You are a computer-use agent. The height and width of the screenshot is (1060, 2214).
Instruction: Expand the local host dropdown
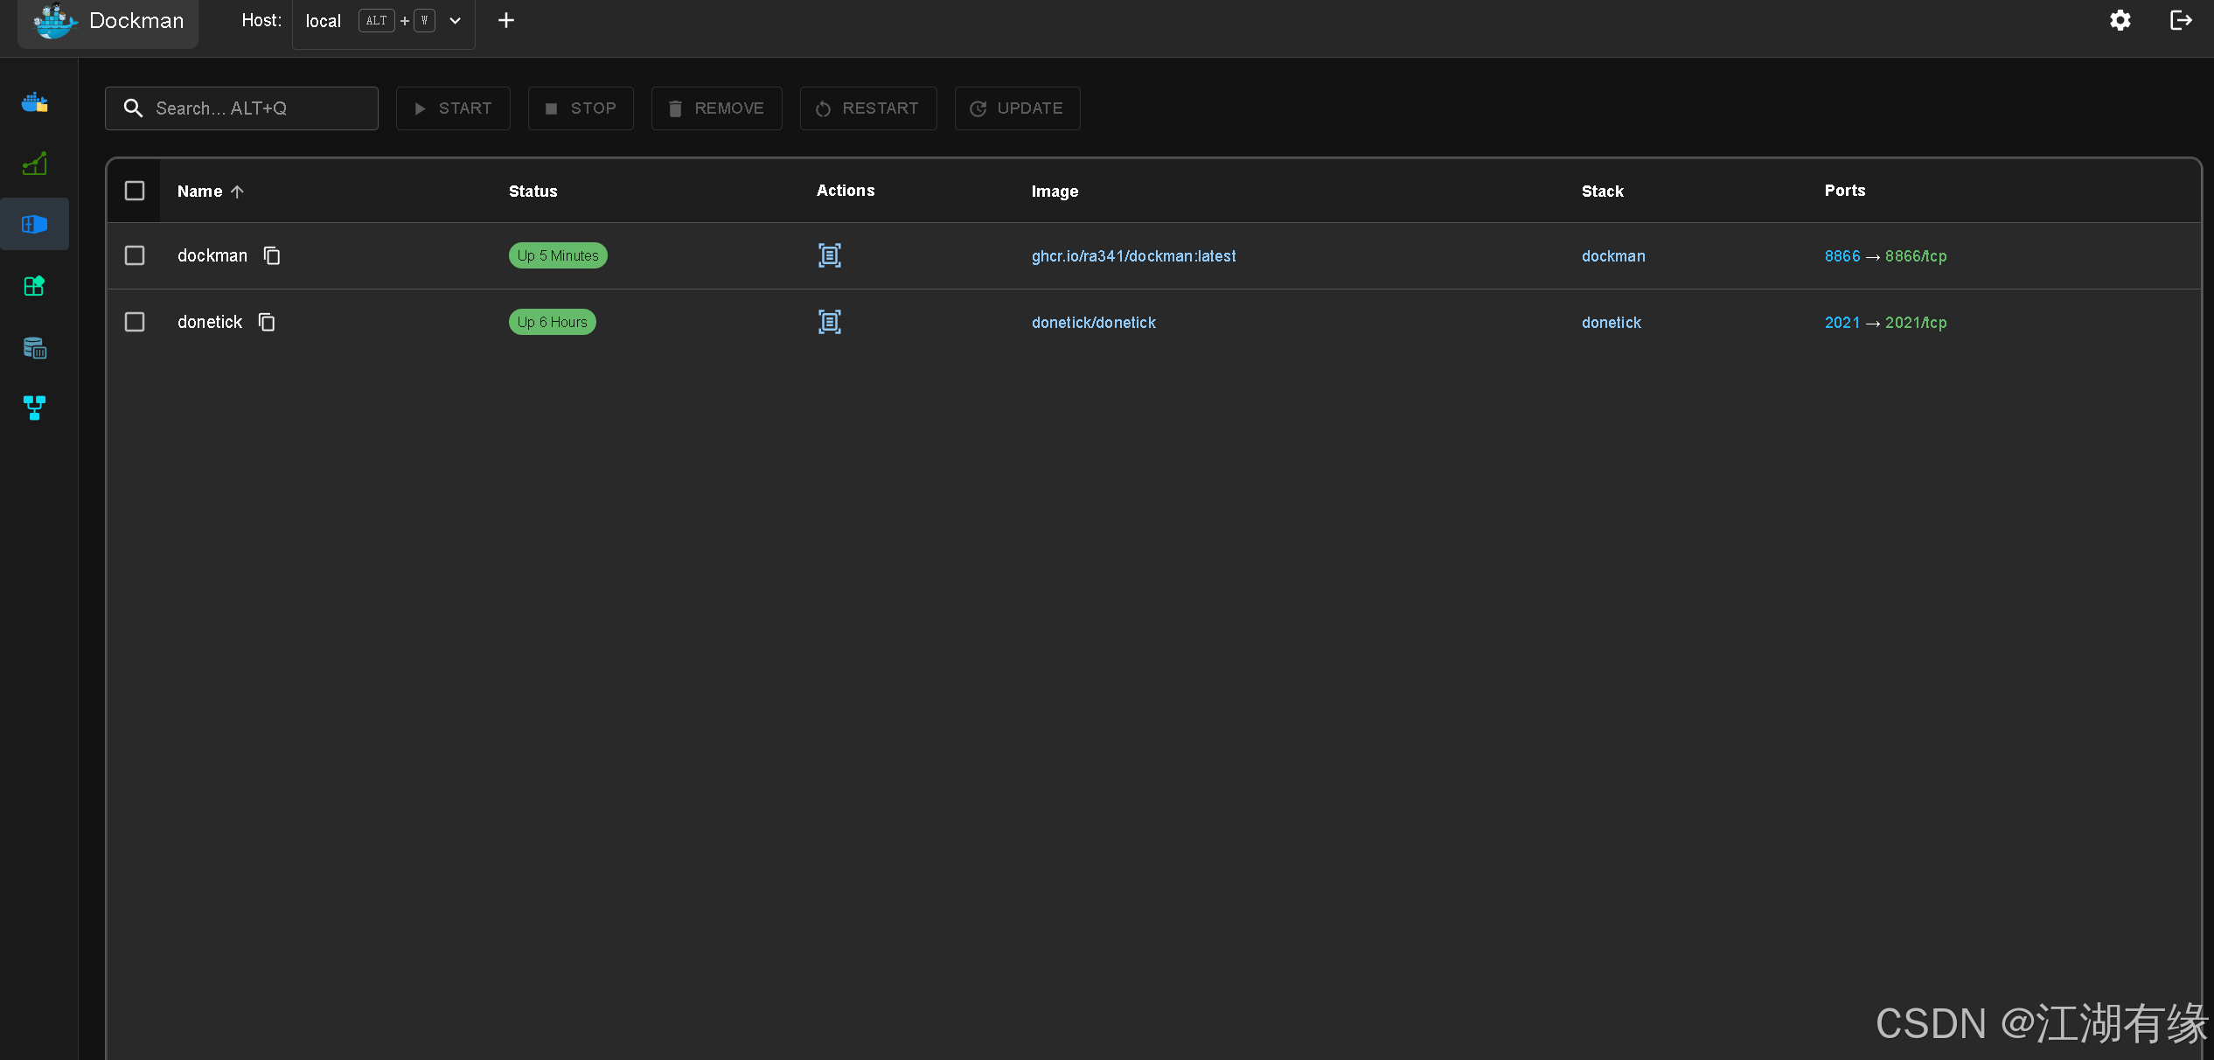455,21
